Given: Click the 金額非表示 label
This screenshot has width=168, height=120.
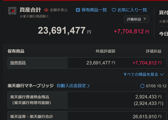Looking at the screenshot, I should (x=59, y=10).
